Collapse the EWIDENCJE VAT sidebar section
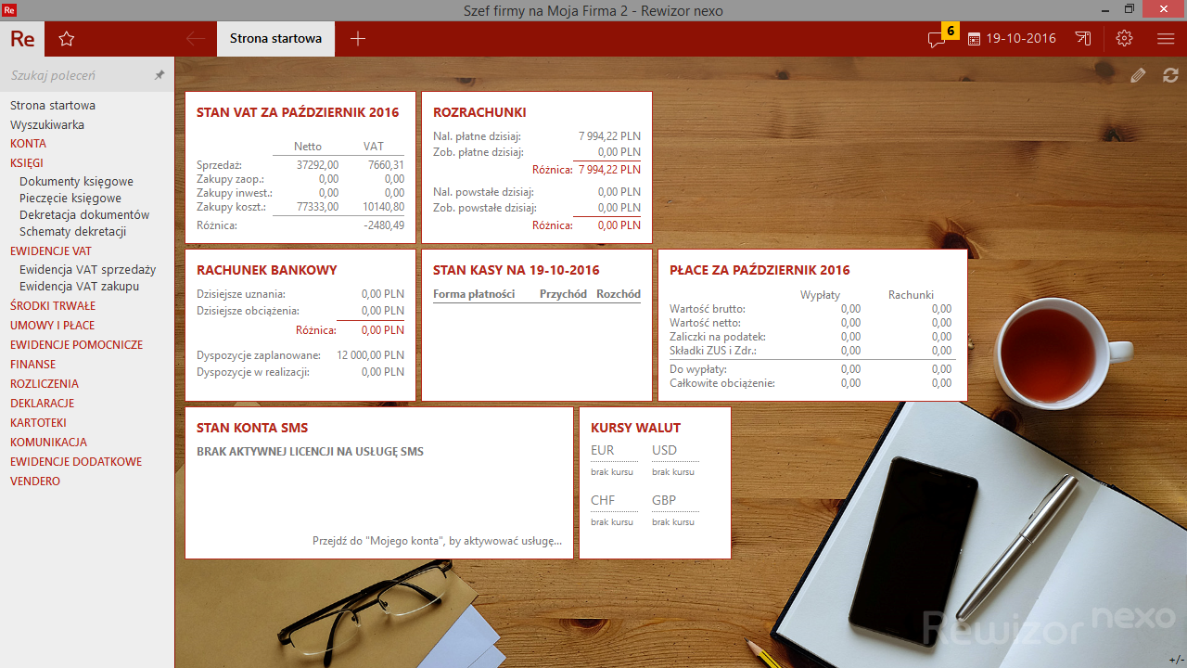The height and width of the screenshot is (668, 1187). (51, 251)
